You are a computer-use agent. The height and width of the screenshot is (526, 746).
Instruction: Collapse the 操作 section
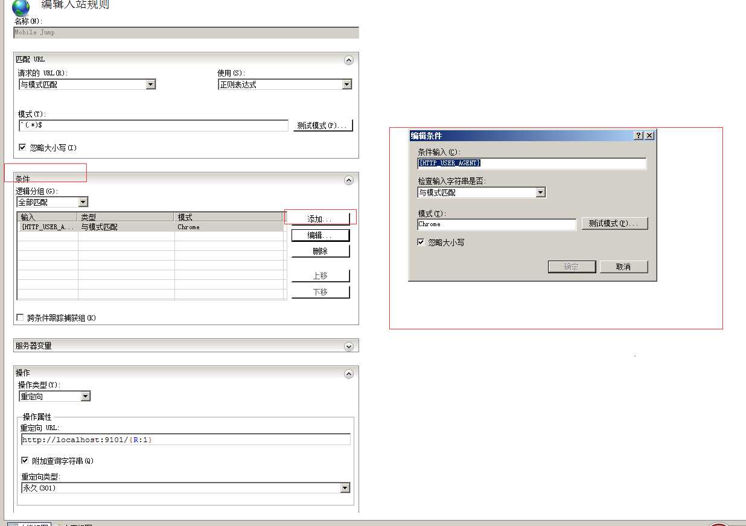click(x=348, y=373)
